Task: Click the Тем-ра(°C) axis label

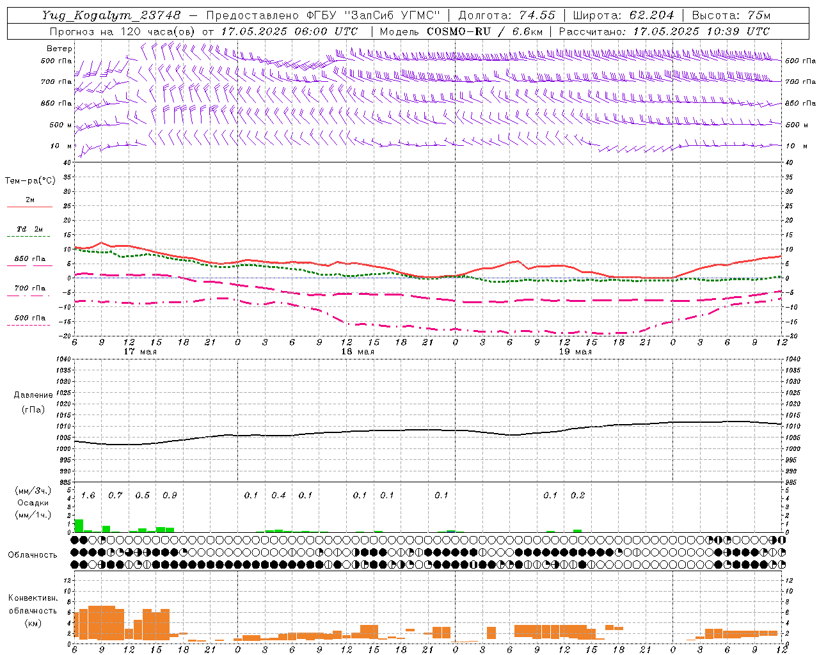Action: coord(30,181)
